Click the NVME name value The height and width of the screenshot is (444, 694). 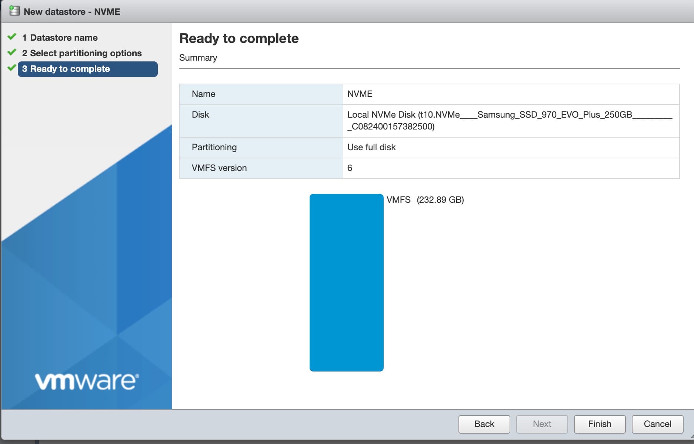click(360, 94)
